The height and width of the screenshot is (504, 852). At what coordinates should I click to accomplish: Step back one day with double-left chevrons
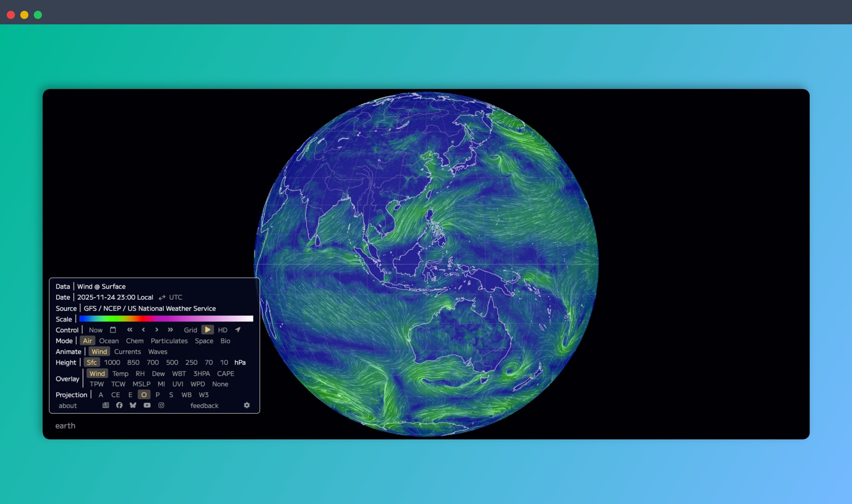(x=130, y=330)
